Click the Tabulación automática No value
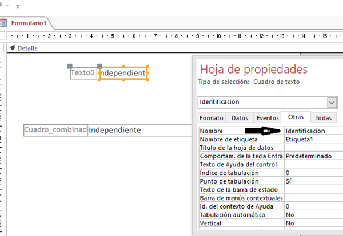Viewport: 343px width, 236px height. tap(312, 214)
